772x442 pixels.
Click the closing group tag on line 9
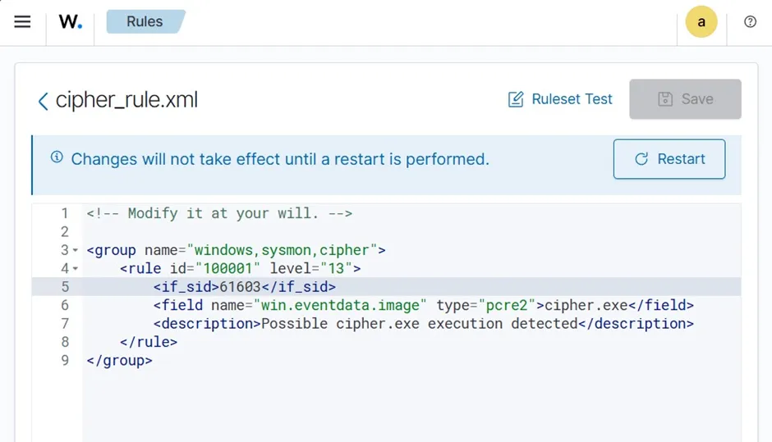pyautogui.click(x=119, y=360)
